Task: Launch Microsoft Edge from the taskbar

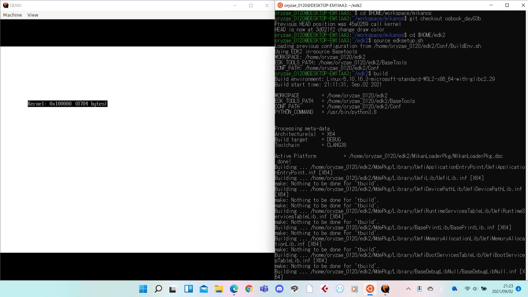Action: click(x=234, y=289)
